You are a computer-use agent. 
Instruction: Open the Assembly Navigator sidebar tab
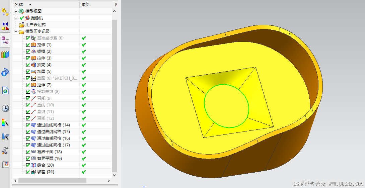coord(5,12)
